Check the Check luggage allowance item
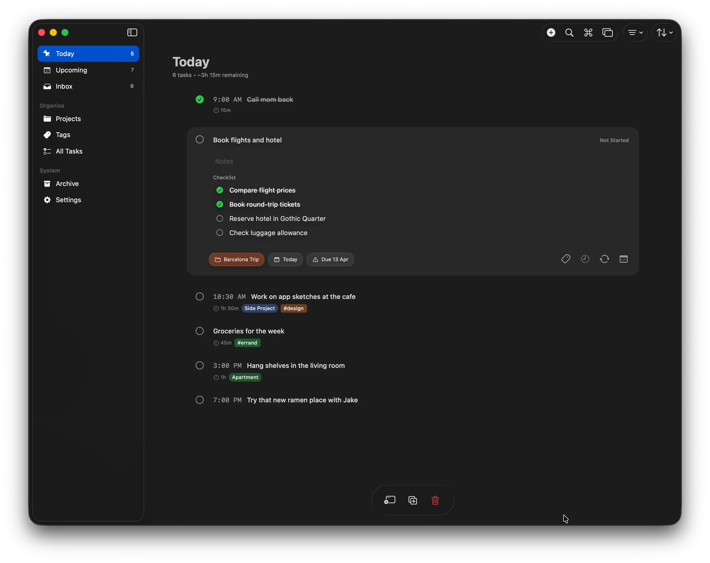Screen dimensions: 710x563 [220, 233]
